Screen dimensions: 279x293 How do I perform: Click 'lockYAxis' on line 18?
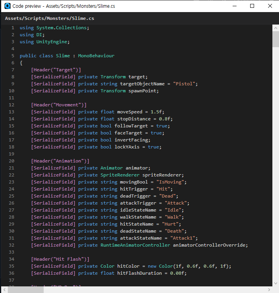[x=127, y=147]
